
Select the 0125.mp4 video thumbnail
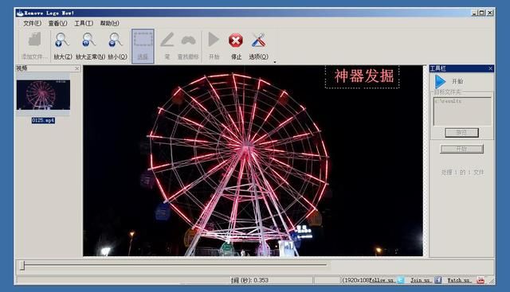coord(43,95)
